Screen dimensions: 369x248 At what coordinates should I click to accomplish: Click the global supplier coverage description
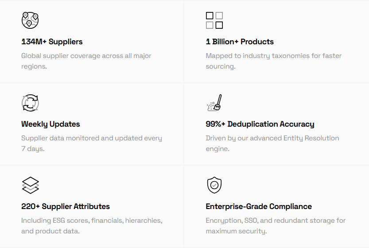pos(86,61)
